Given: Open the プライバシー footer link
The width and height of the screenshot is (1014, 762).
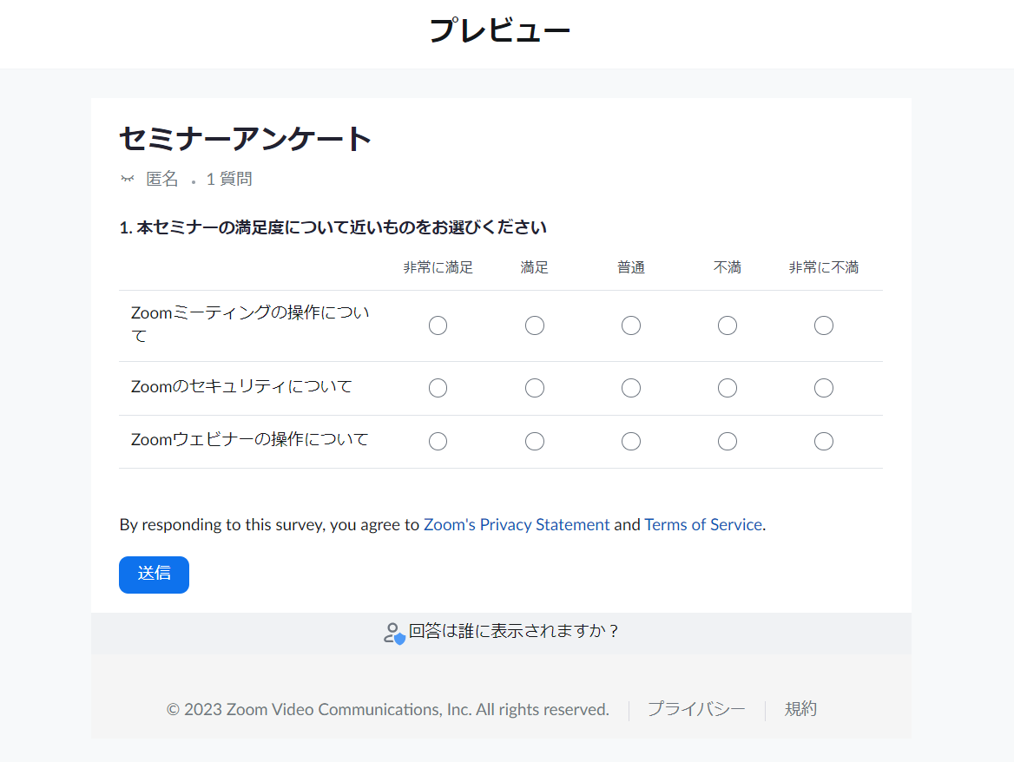Looking at the screenshot, I should (696, 709).
